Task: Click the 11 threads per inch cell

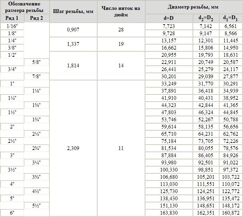Action: point(121,148)
